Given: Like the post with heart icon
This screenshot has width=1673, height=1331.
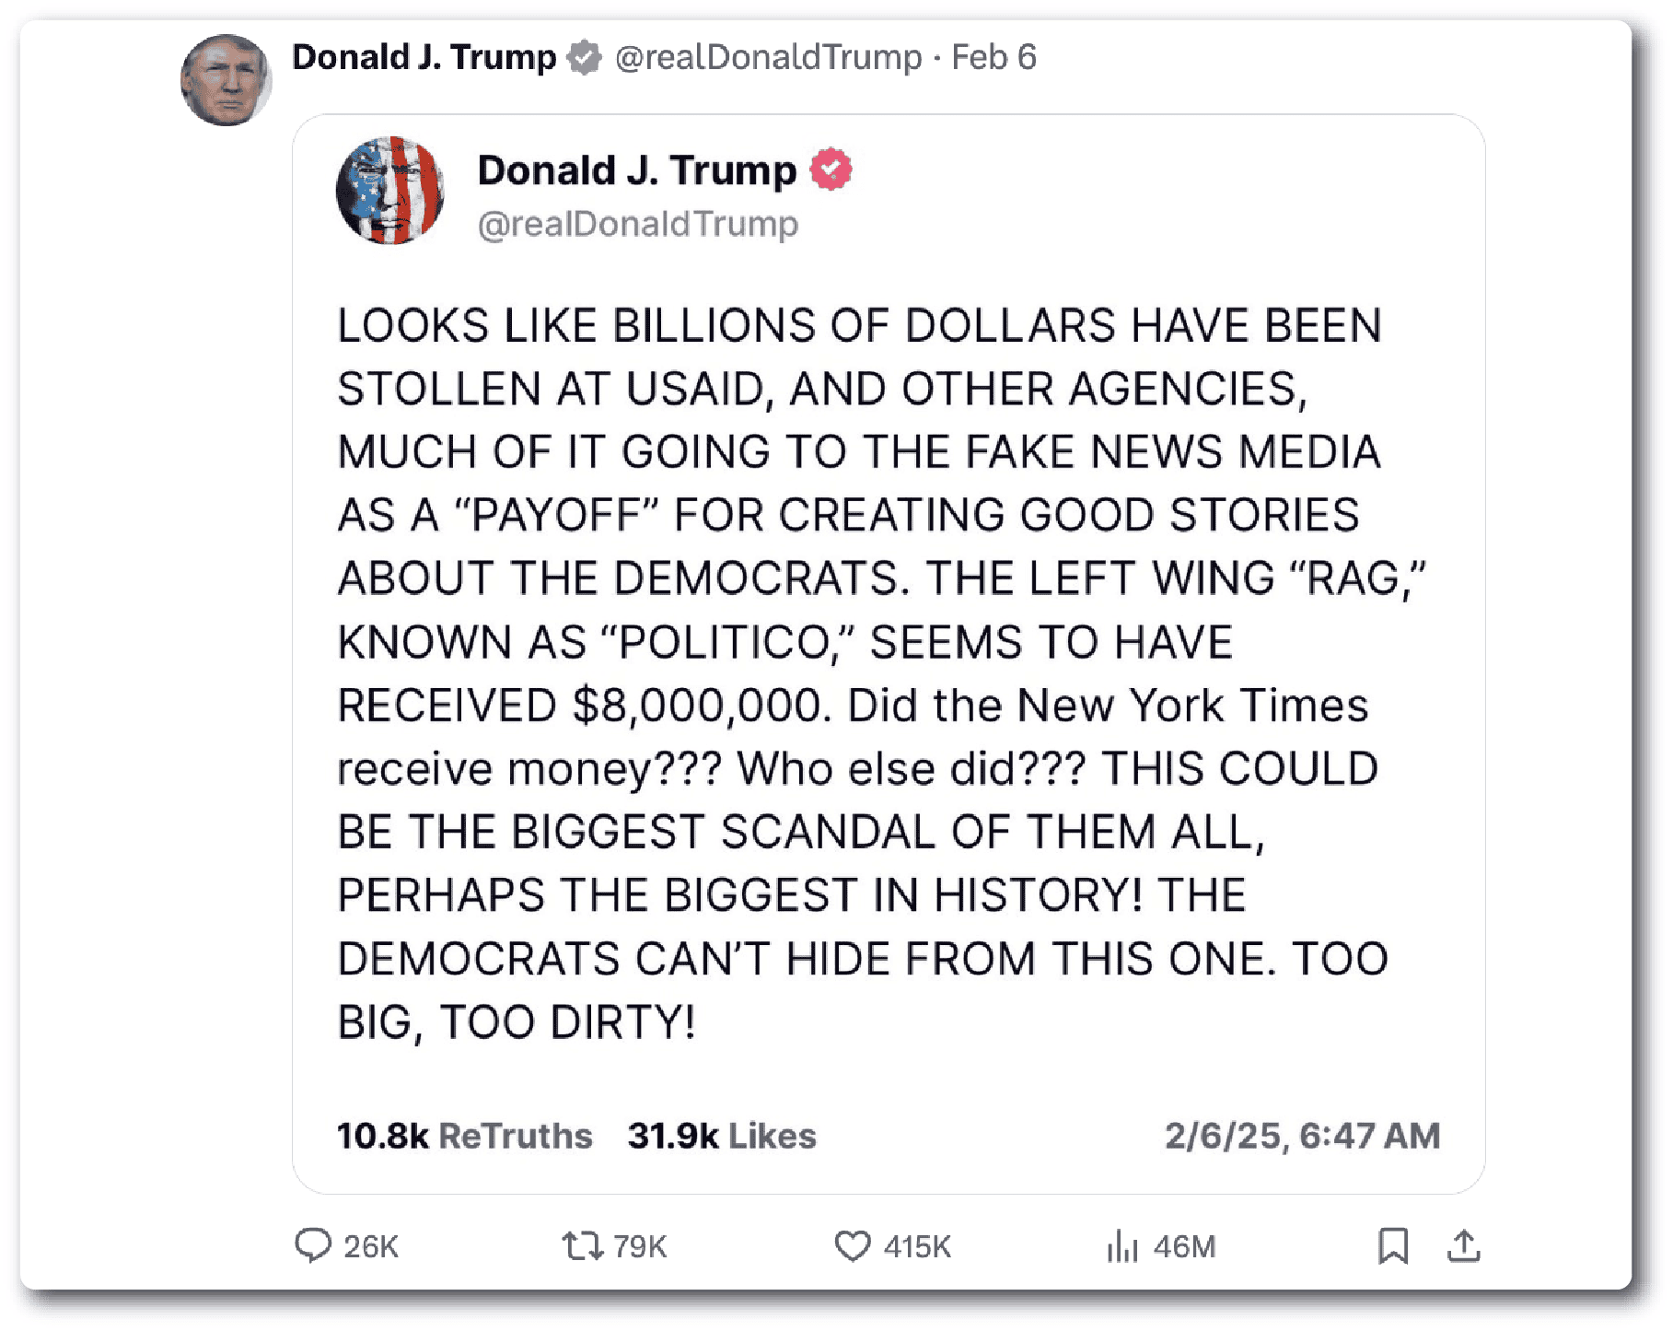Looking at the screenshot, I should click(853, 1245).
